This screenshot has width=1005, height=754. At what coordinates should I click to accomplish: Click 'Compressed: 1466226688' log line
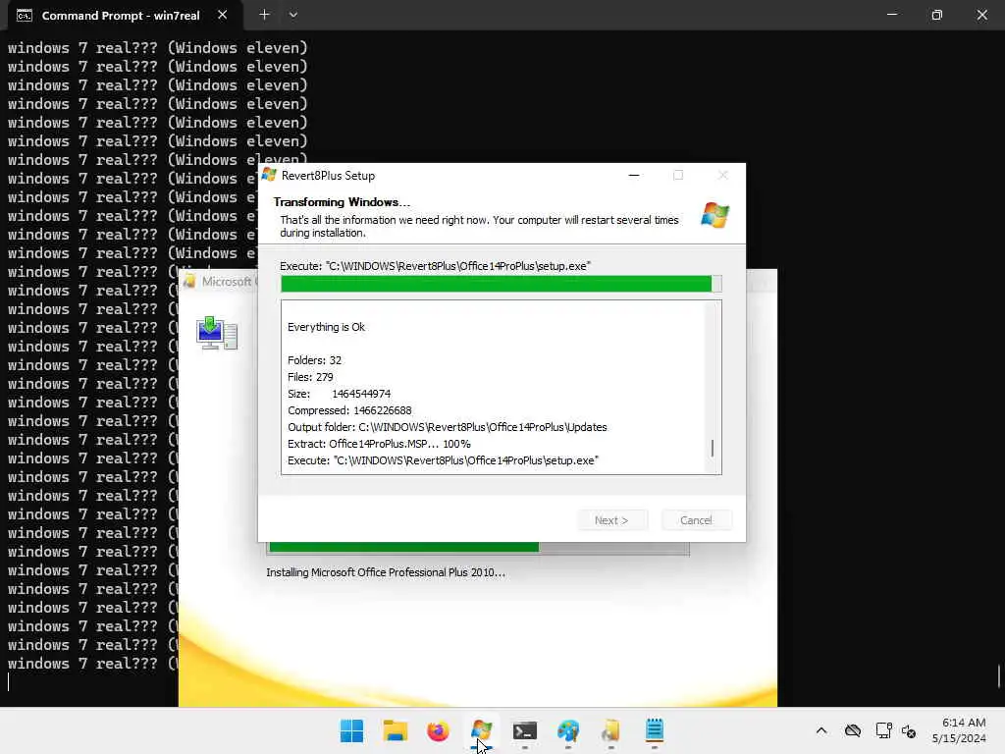[x=349, y=410]
